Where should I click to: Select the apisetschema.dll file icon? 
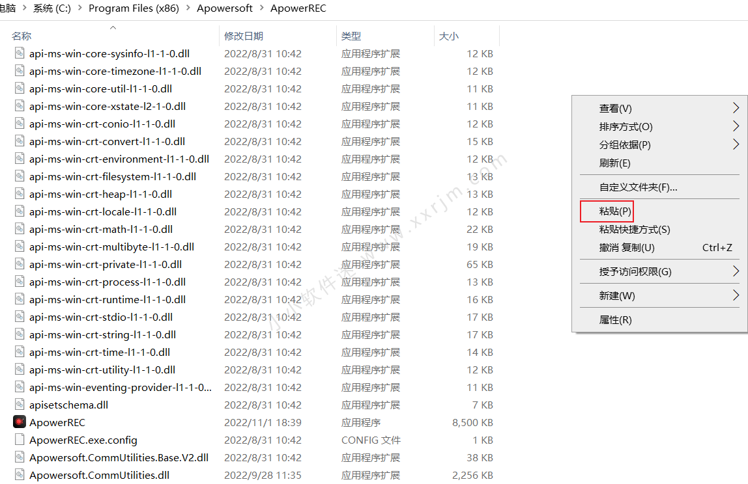[20, 405]
